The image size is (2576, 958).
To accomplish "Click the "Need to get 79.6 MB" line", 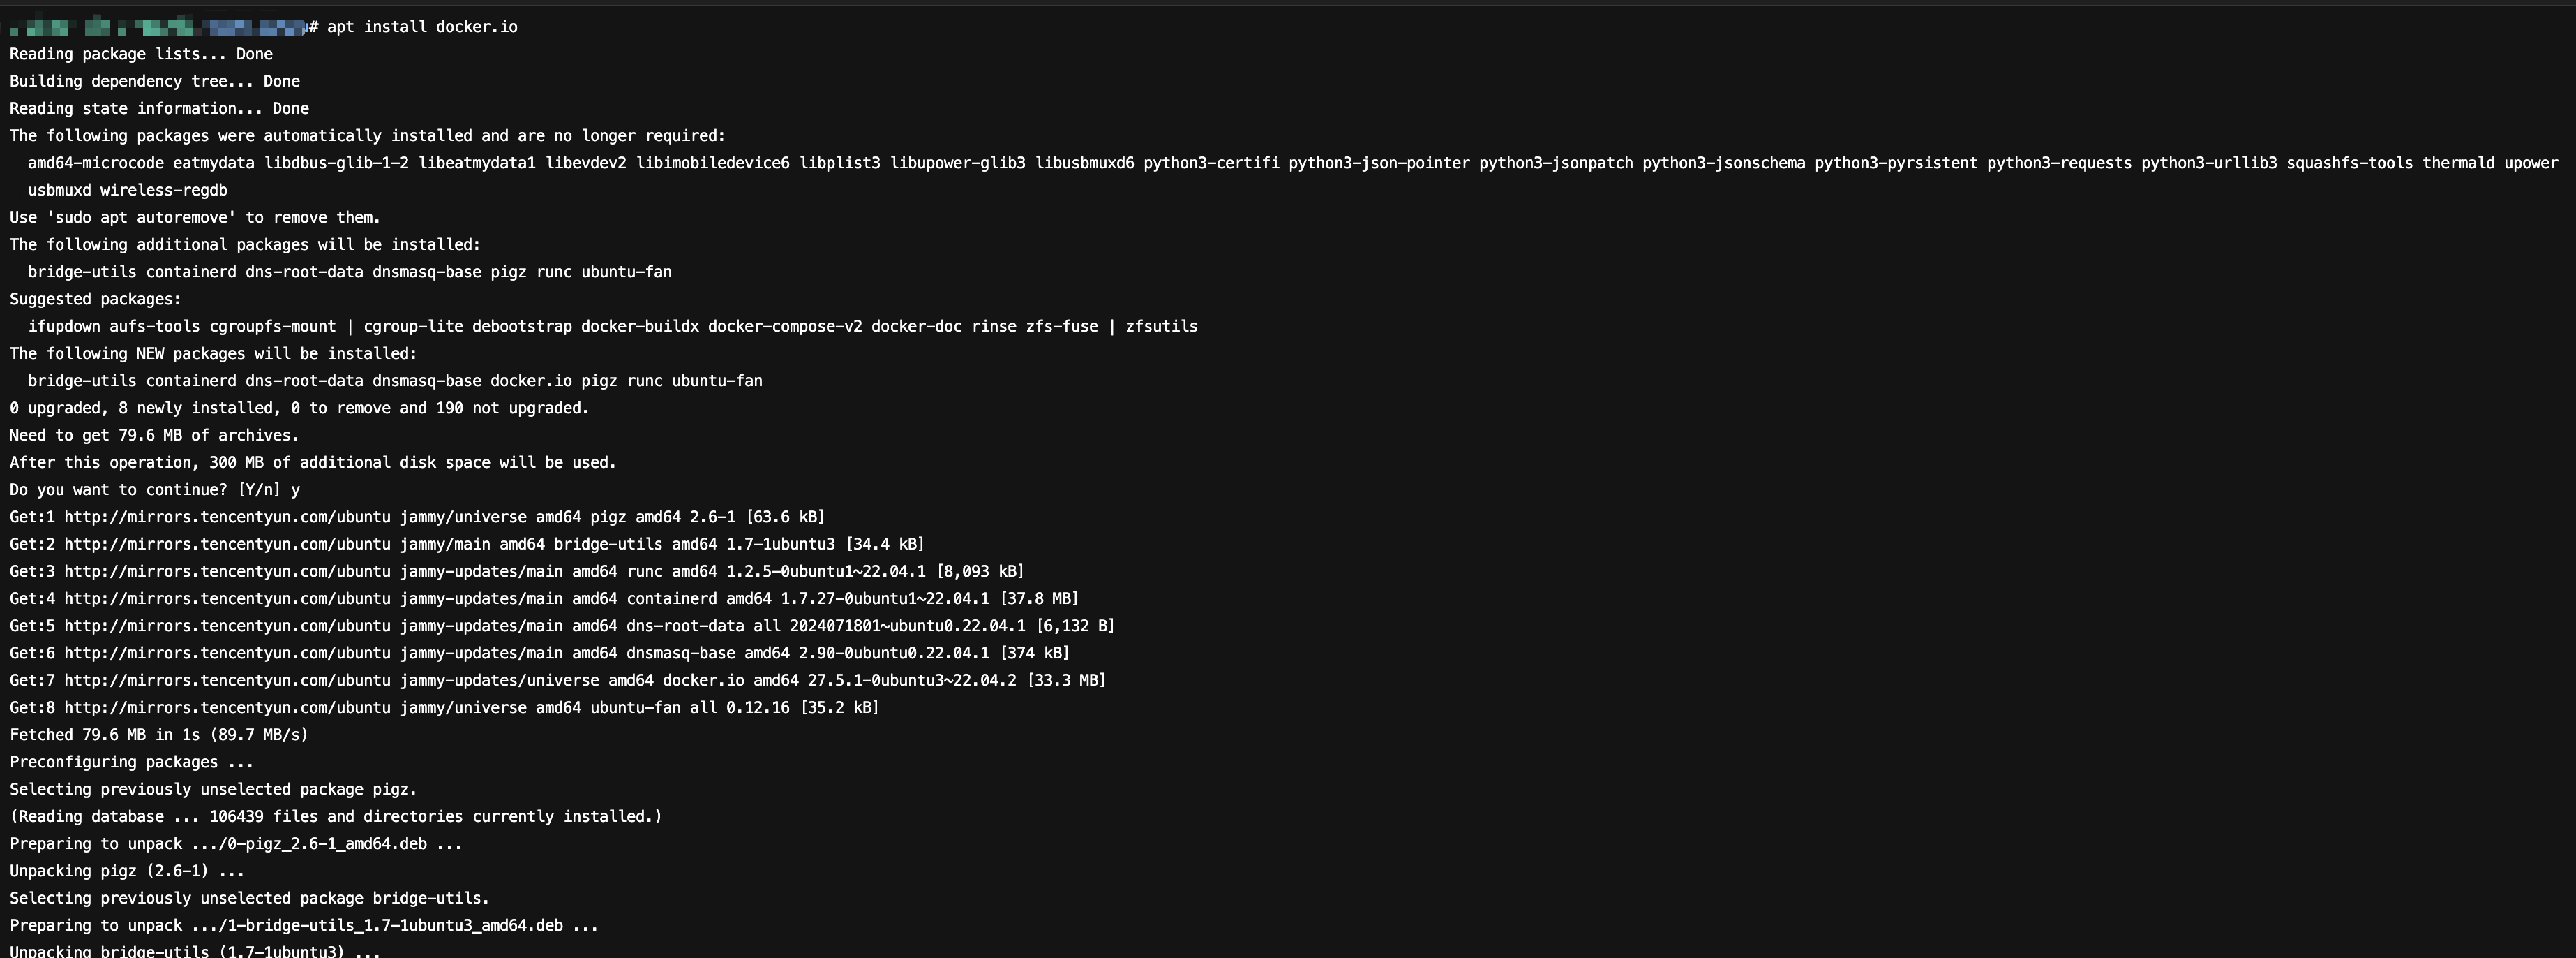I will [154, 436].
